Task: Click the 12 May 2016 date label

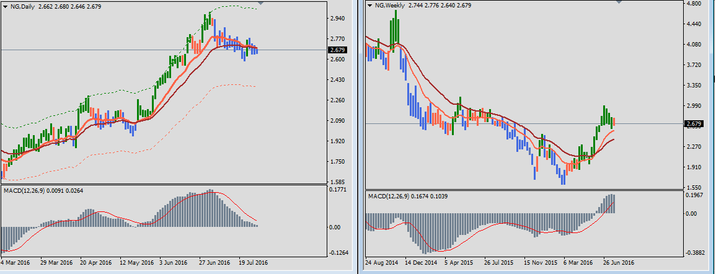Action: (x=137, y=263)
